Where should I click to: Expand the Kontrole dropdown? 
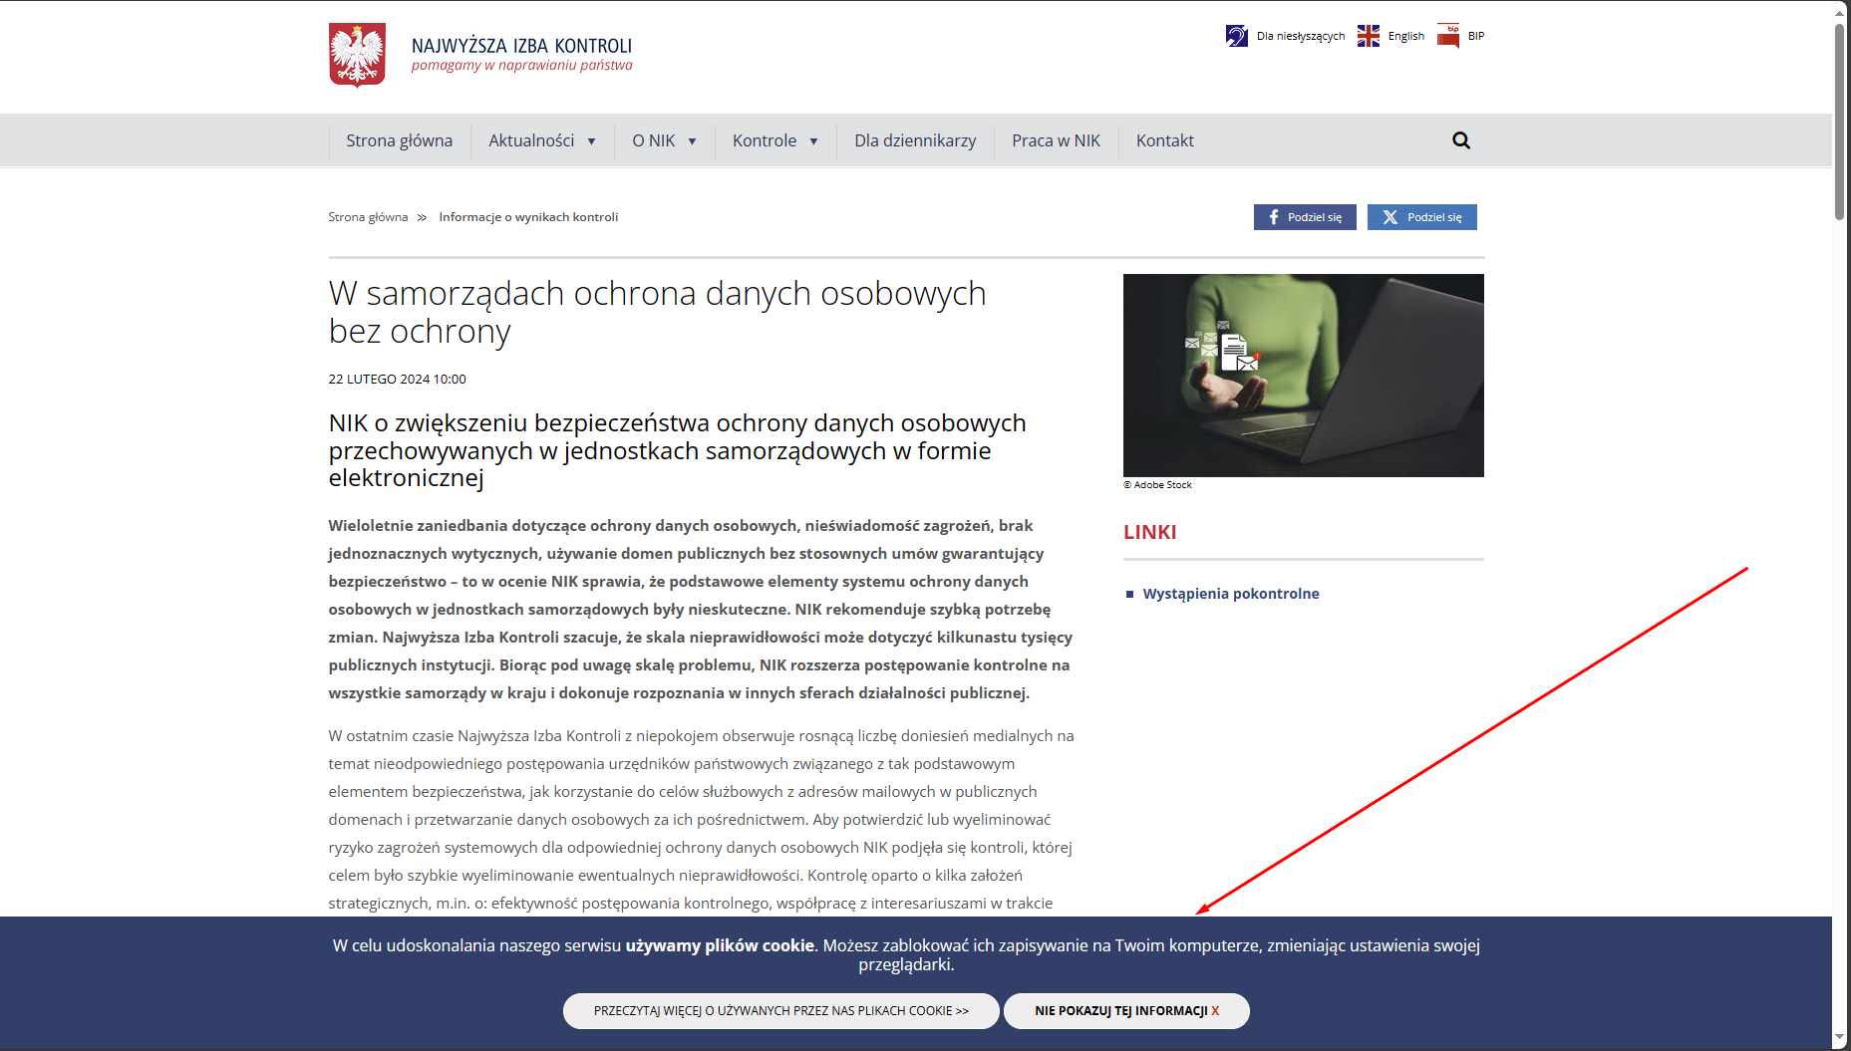coord(774,139)
